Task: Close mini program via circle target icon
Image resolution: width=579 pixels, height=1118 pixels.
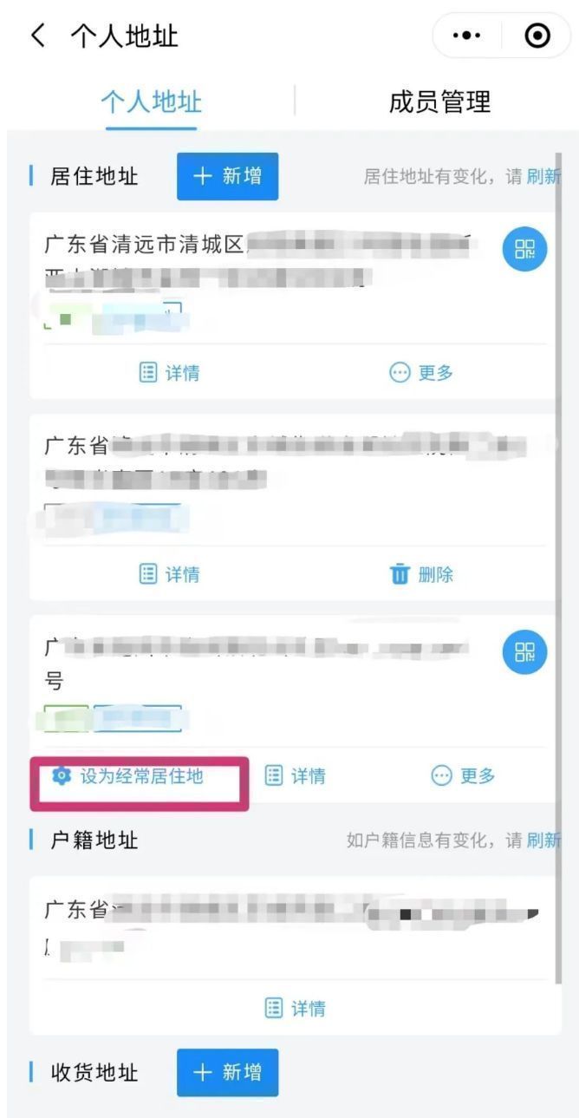Action: click(x=538, y=36)
